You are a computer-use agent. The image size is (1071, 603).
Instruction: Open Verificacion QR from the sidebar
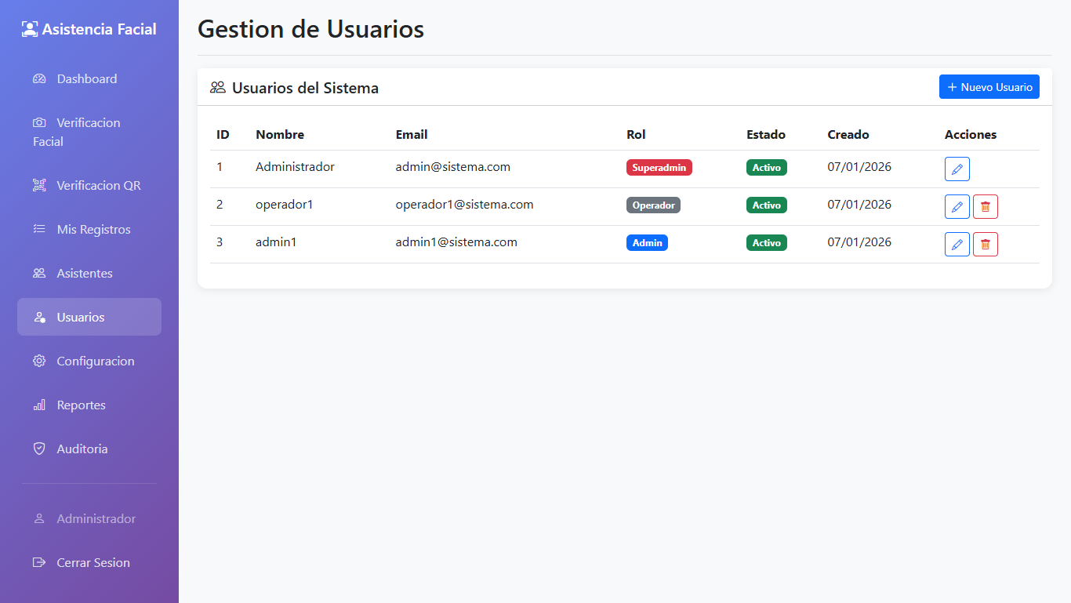point(98,186)
